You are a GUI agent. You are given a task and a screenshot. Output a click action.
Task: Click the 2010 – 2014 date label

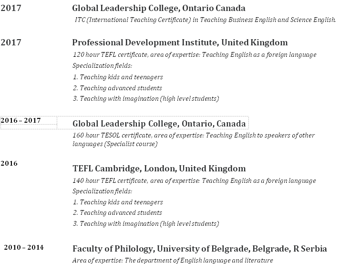point(24,247)
